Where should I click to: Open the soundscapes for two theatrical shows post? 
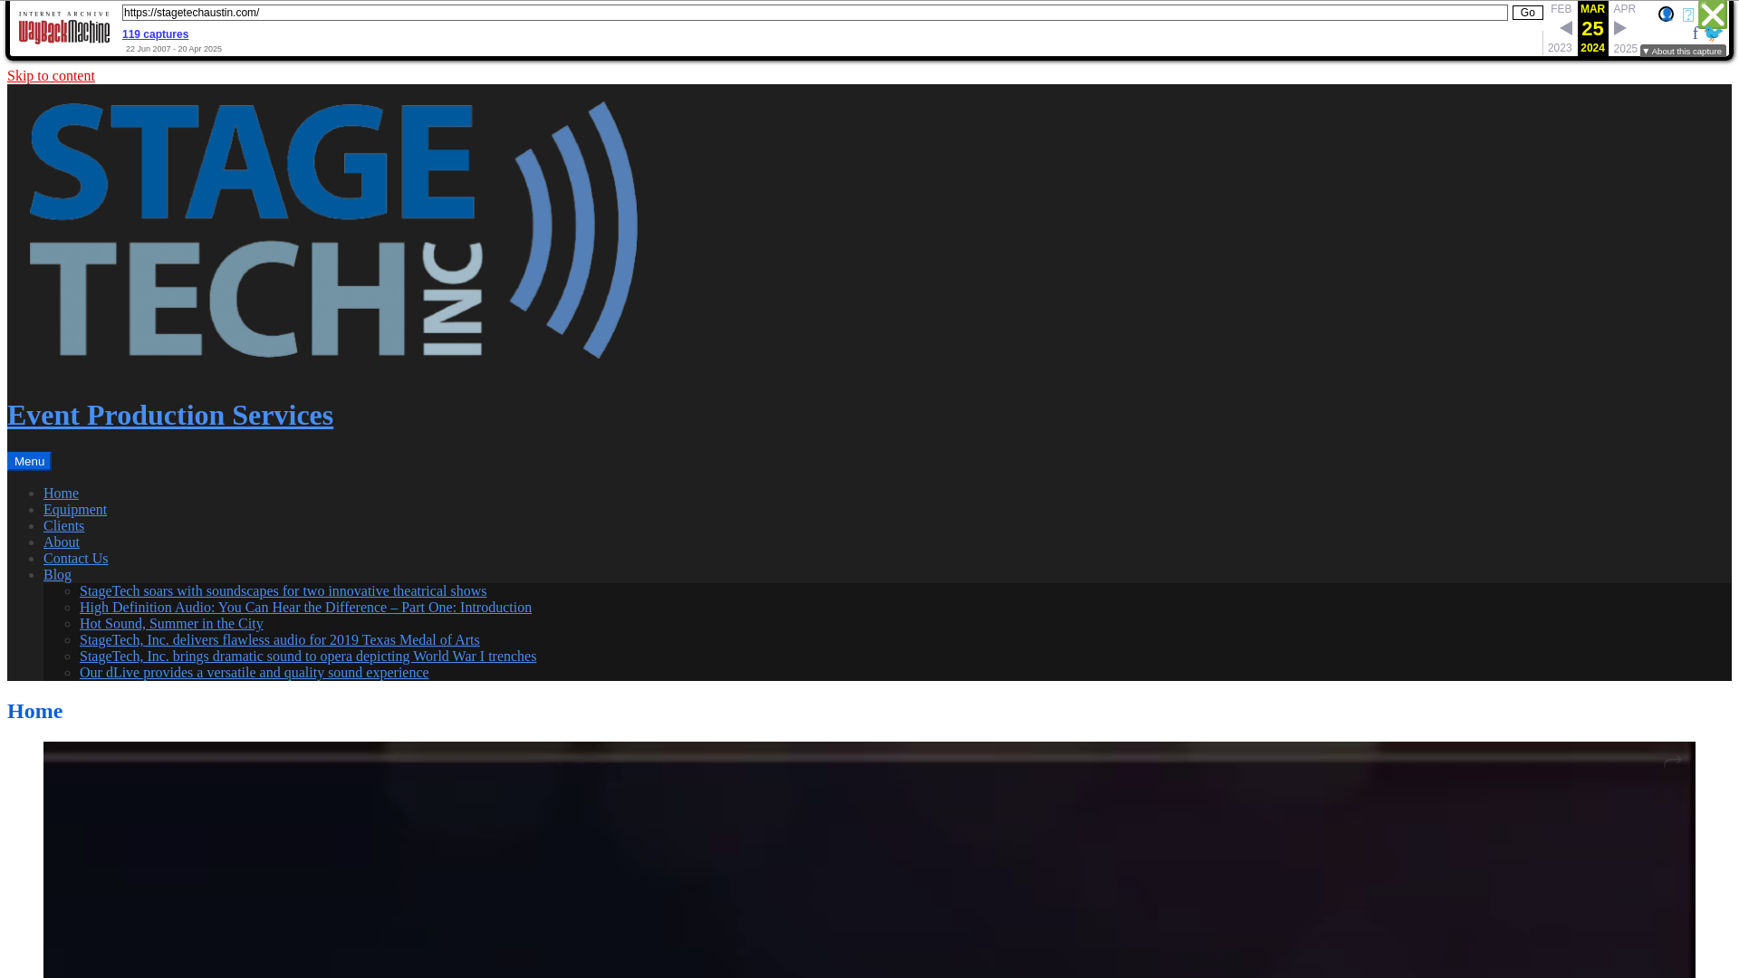(x=283, y=591)
